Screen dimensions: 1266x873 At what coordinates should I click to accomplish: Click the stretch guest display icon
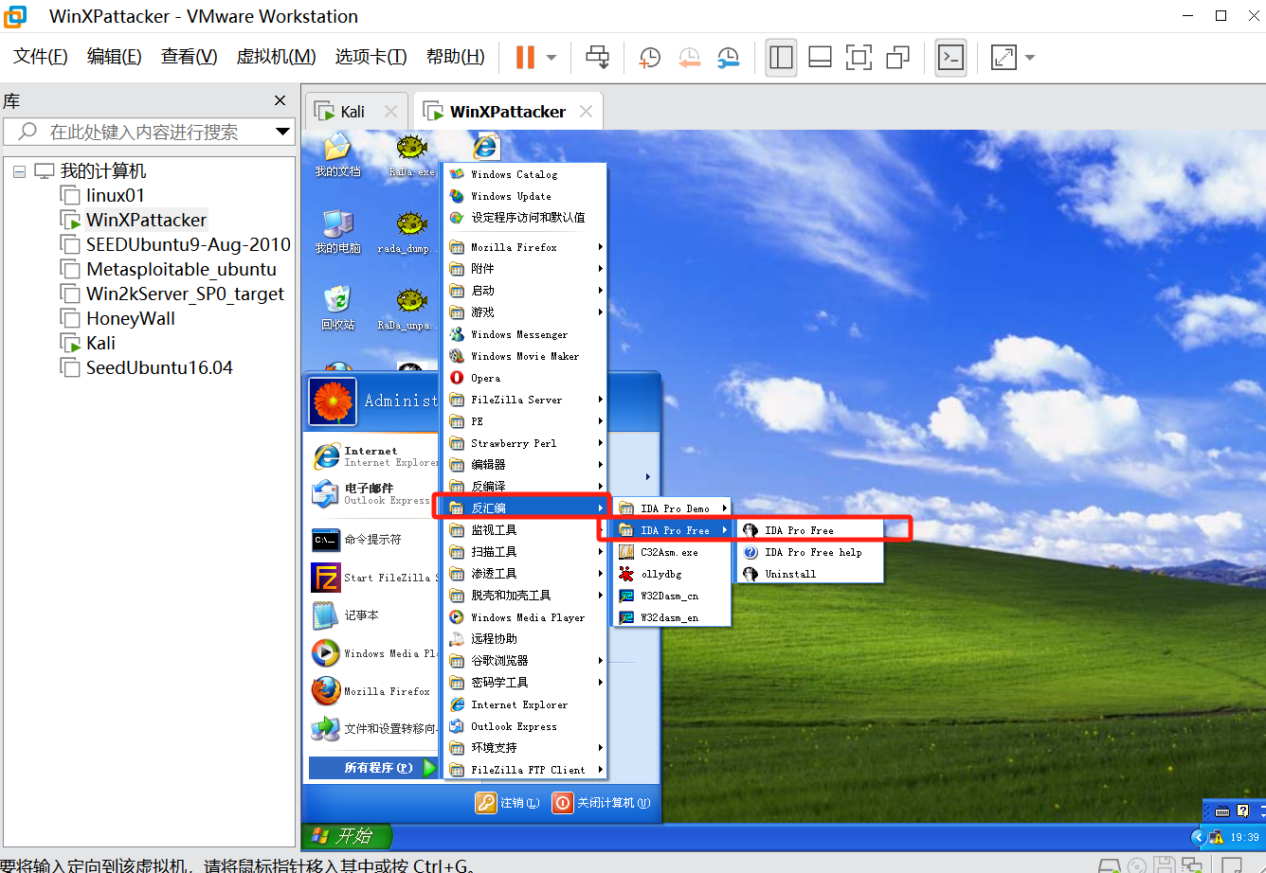(1004, 58)
